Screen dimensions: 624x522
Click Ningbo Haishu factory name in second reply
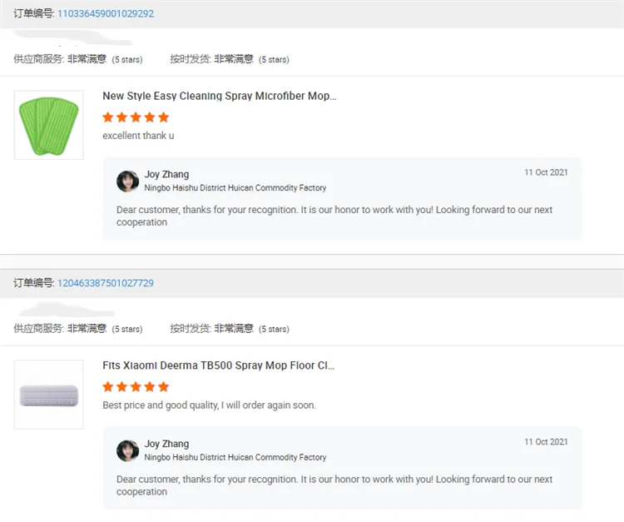point(235,458)
